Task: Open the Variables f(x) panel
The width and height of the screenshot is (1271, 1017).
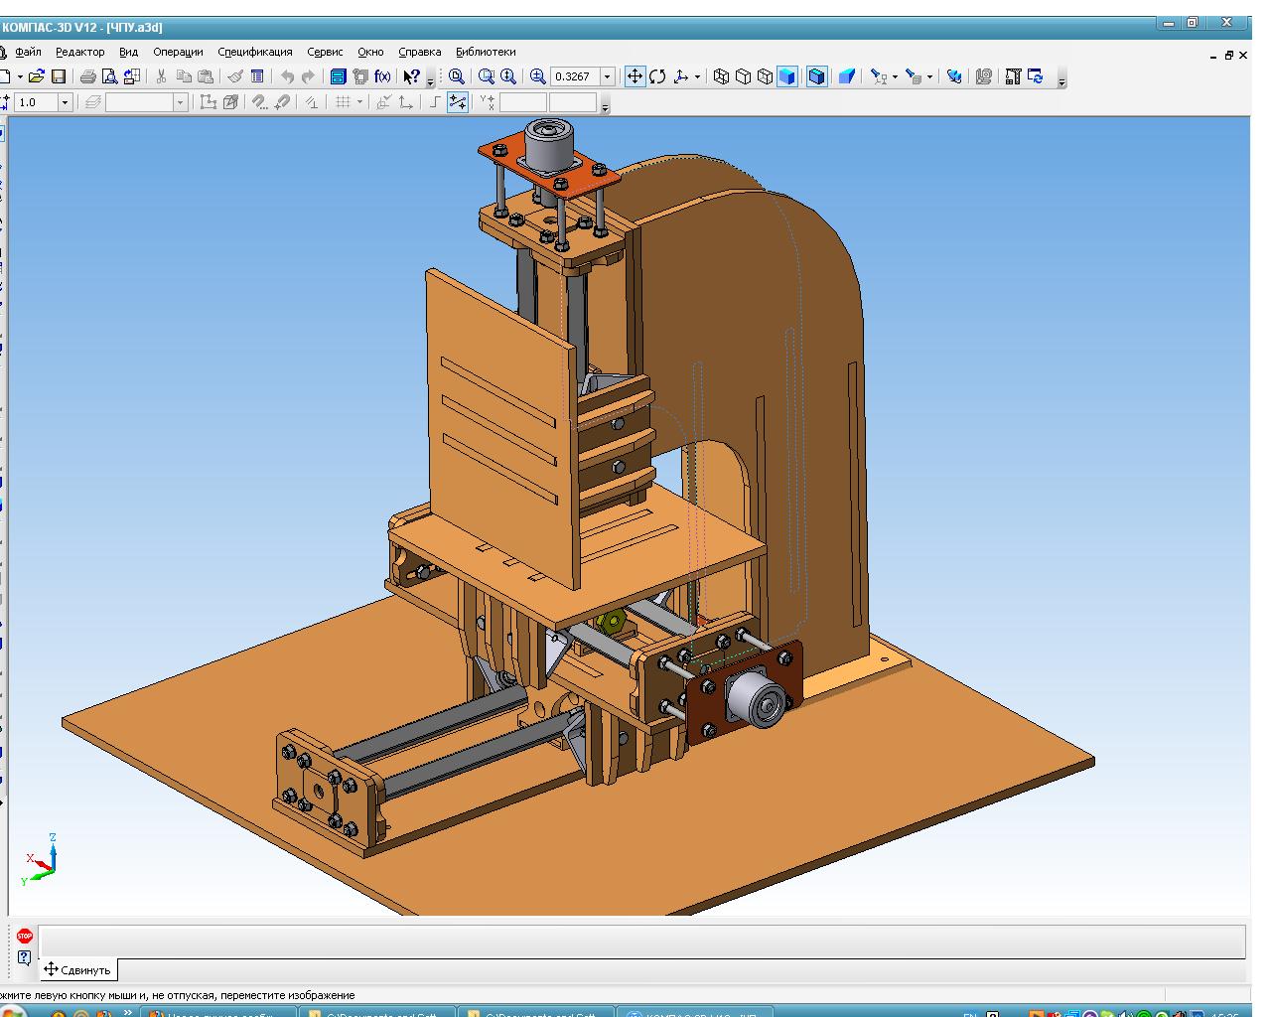Action: click(x=383, y=76)
